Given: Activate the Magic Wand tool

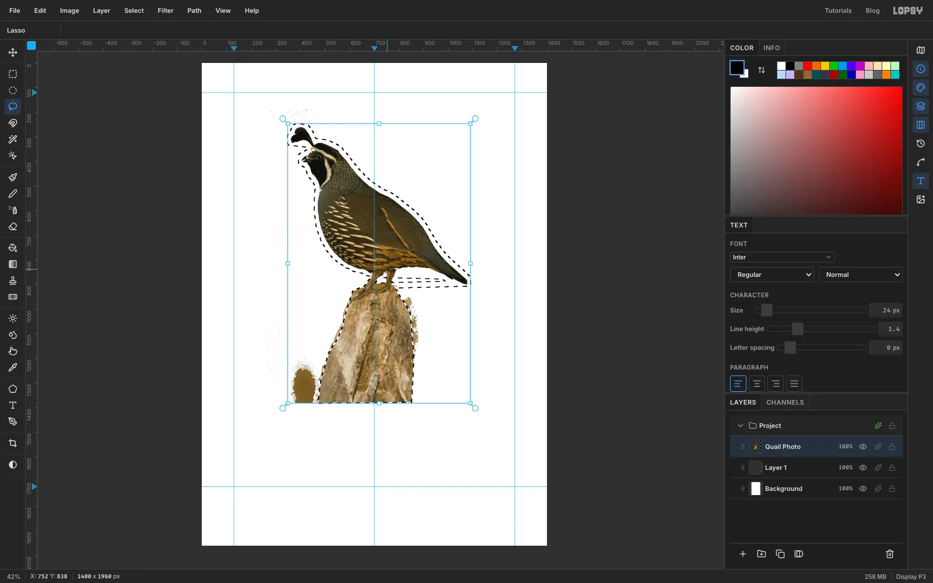Looking at the screenshot, I should [13, 139].
